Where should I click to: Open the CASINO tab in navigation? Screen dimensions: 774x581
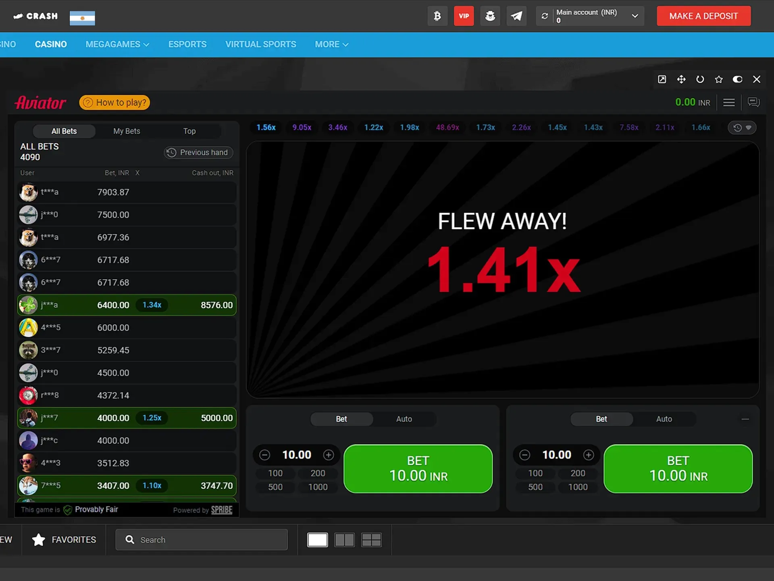(x=51, y=44)
